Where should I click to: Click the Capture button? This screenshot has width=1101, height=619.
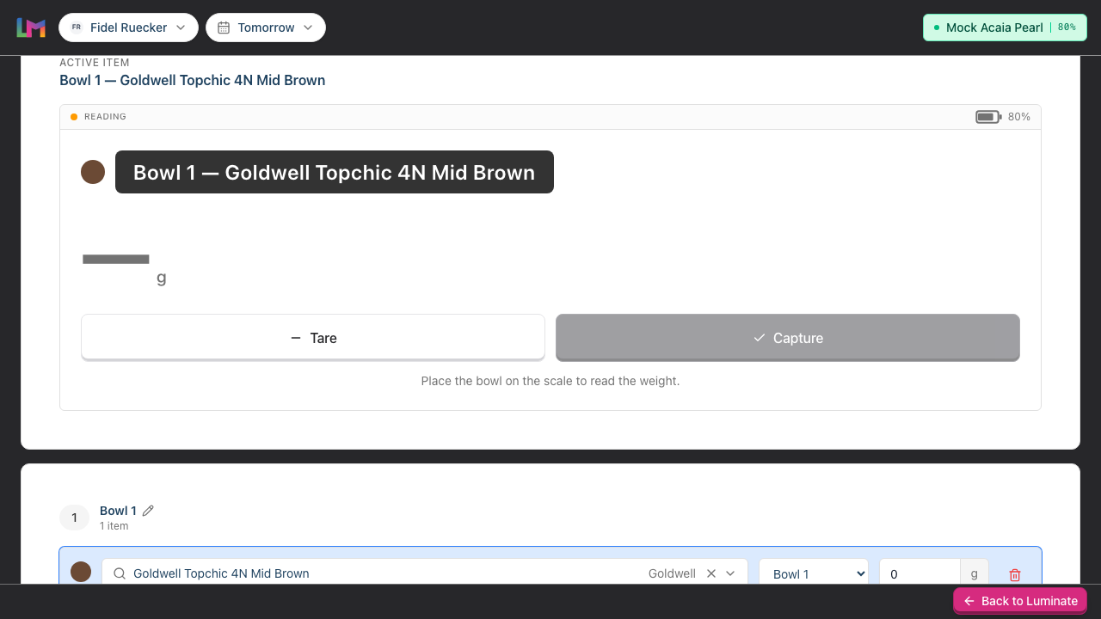coord(788,338)
